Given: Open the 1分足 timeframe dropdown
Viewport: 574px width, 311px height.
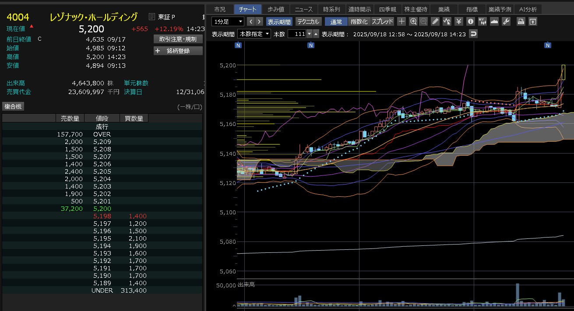Looking at the screenshot, I should (228, 21).
